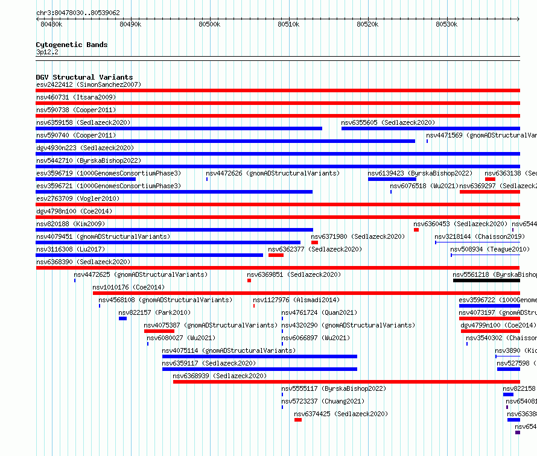Click the nsv590740 (Cooper2011) label
Viewport: 537px width, 456px height.
[x=76, y=135]
